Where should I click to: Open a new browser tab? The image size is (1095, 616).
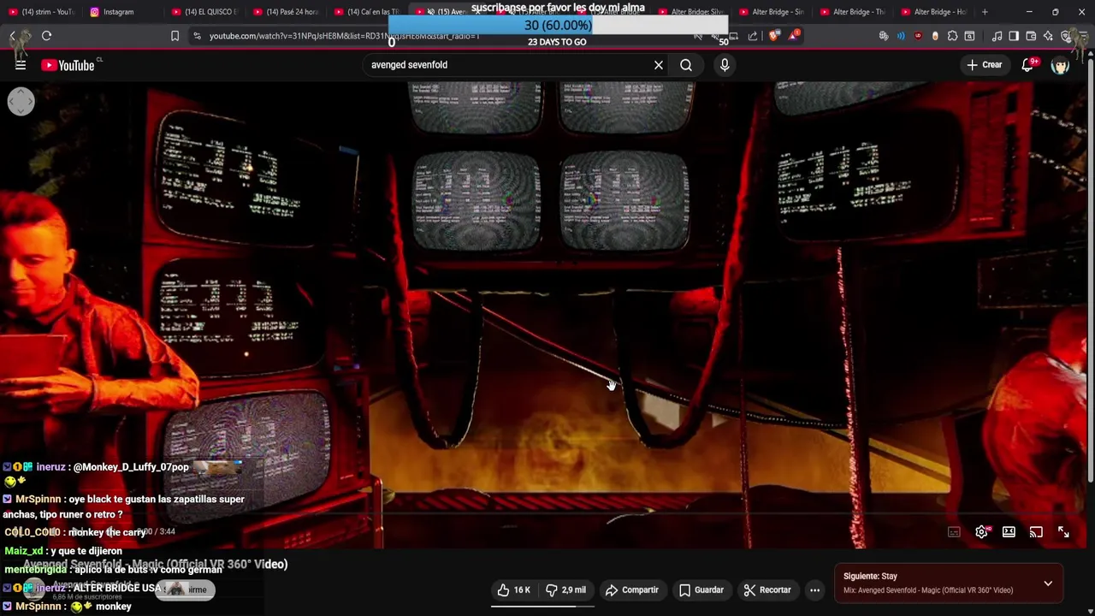985,12
